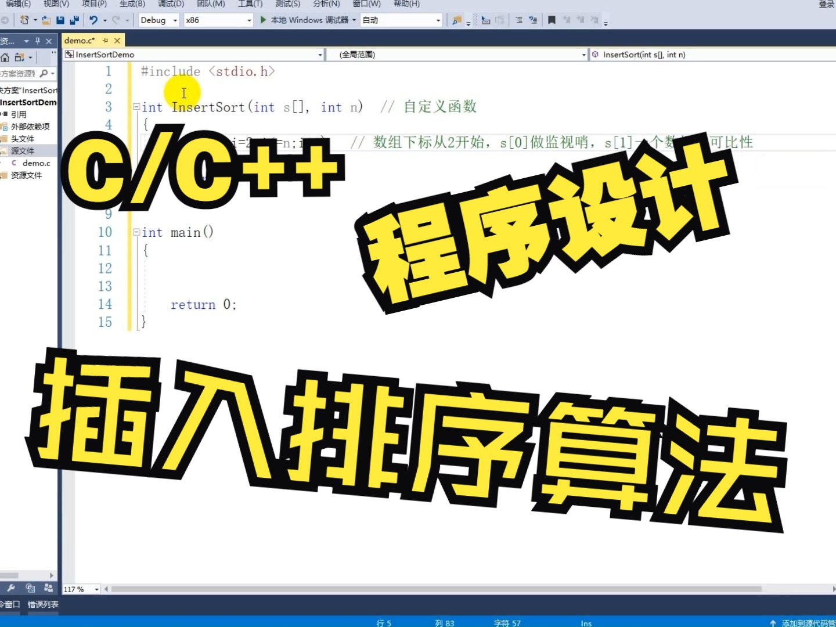
Task: Click the New Project icon
Action: tap(25, 20)
